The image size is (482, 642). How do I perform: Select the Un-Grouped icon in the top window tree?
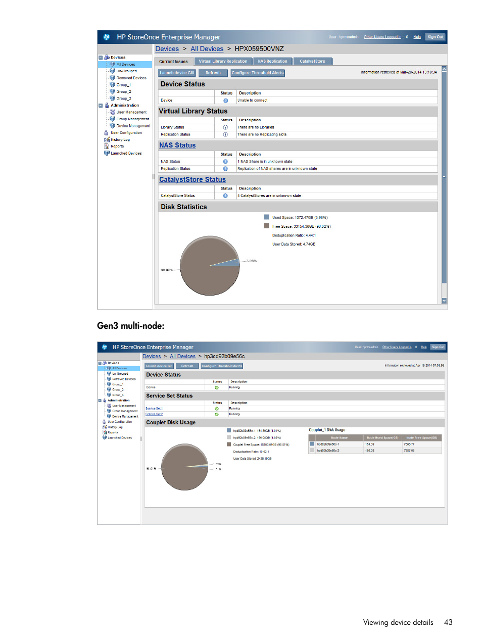113,71
